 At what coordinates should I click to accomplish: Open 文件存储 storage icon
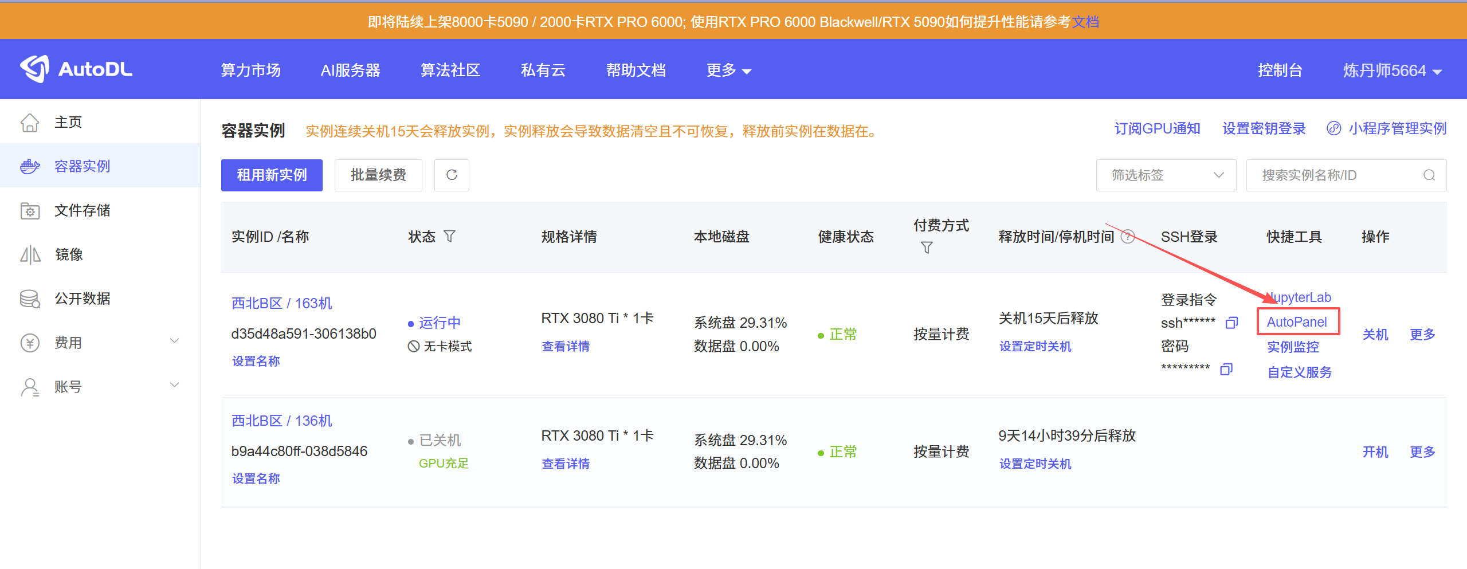tap(30, 210)
